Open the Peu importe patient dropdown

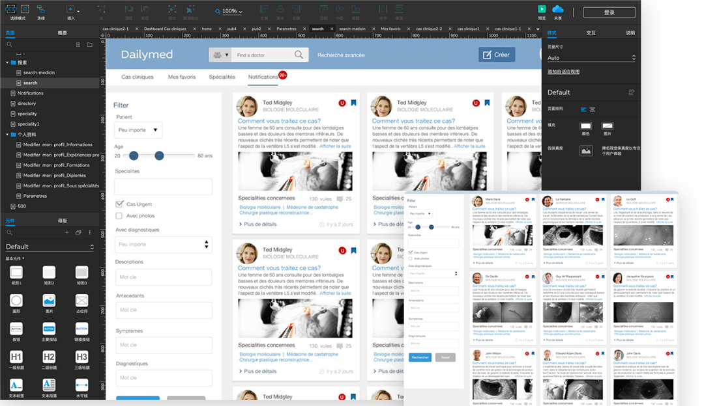(138, 130)
